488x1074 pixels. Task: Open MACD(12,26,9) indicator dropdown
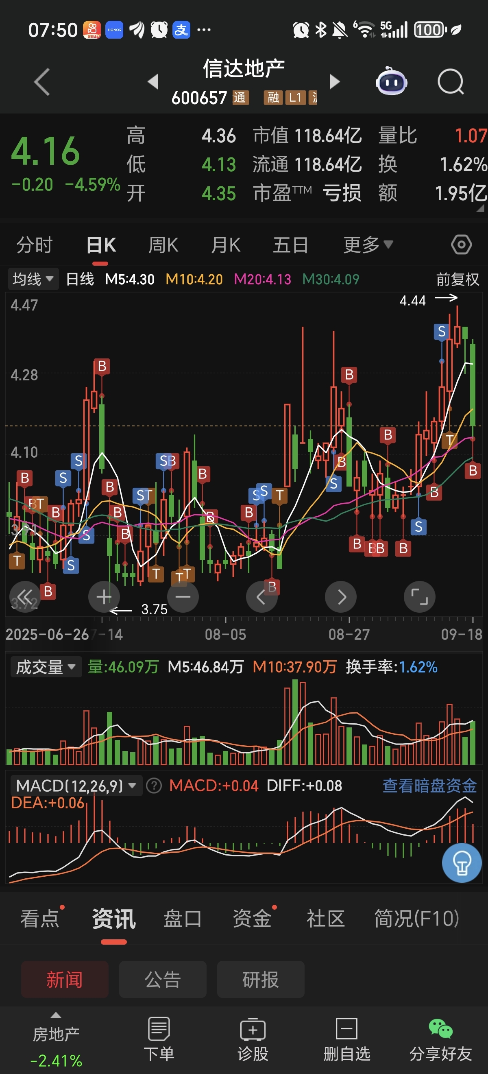76,786
